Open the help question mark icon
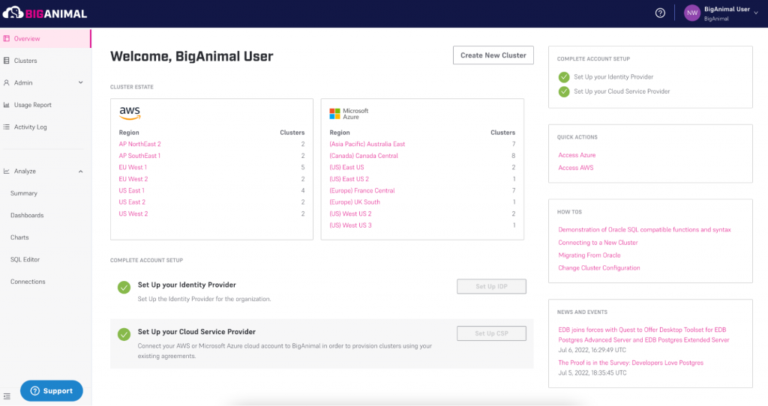Viewport: 768px width, 406px height. click(660, 13)
